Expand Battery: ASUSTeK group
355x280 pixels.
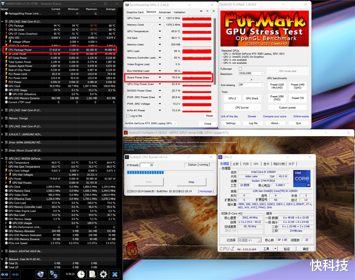[2, 251]
